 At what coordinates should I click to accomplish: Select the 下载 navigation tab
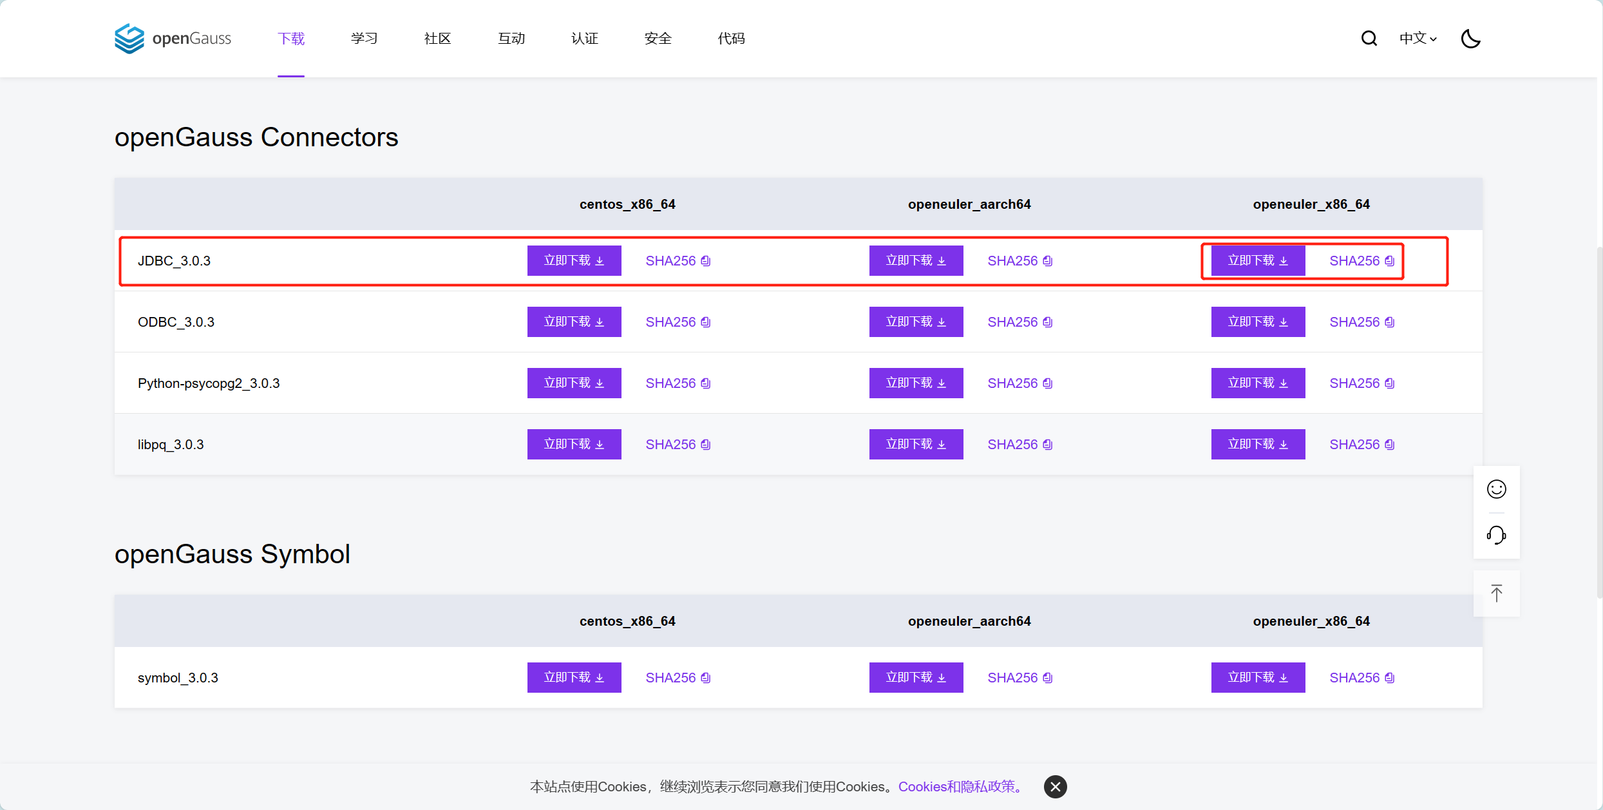291,39
